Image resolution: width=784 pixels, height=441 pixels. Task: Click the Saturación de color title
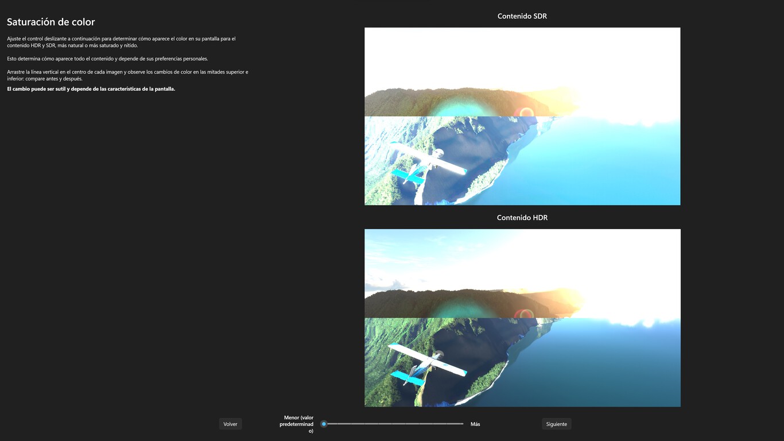point(51,21)
